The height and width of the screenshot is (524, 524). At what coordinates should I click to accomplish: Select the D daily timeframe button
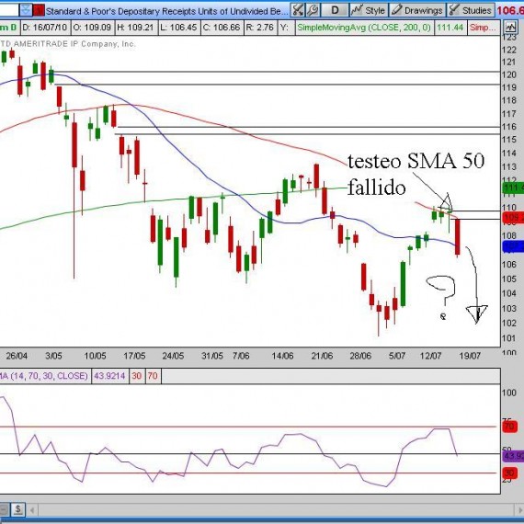tap(335, 10)
